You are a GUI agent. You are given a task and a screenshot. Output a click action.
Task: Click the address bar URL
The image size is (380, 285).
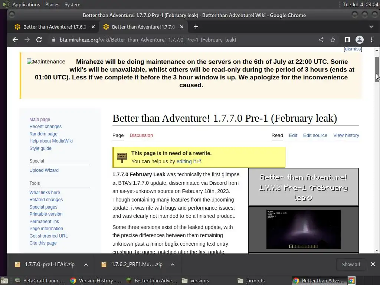pyautogui.click(x=148, y=40)
